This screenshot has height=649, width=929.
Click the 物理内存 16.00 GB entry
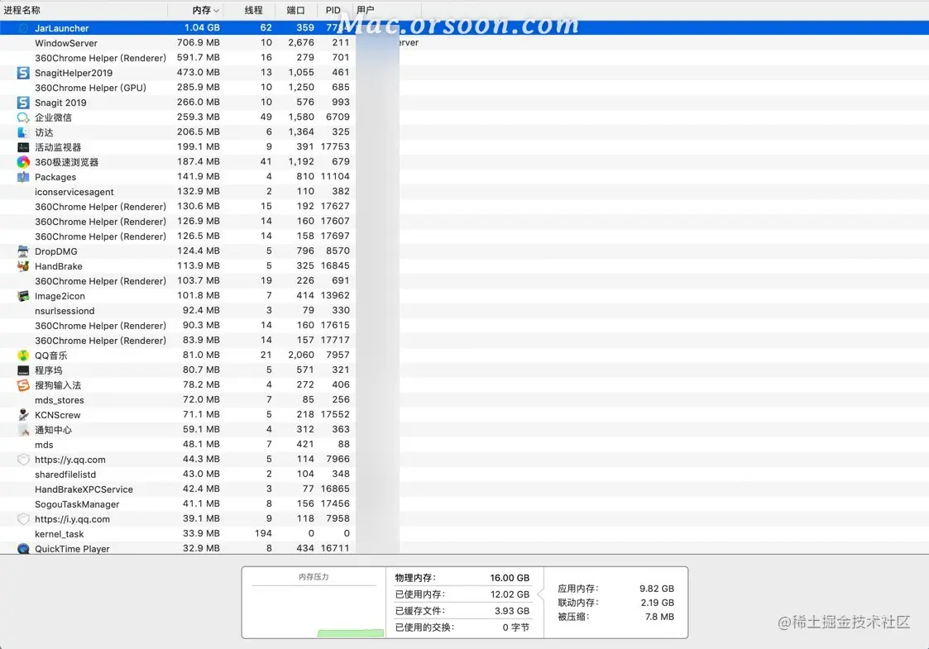pyautogui.click(x=462, y=577)
